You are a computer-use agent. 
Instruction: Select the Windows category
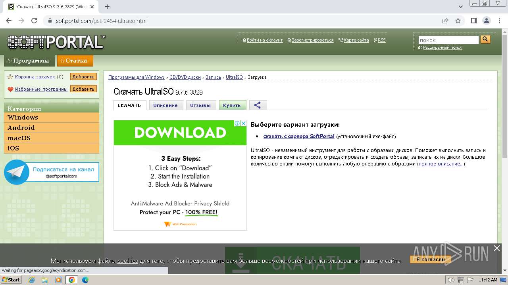tap(52, 118)
